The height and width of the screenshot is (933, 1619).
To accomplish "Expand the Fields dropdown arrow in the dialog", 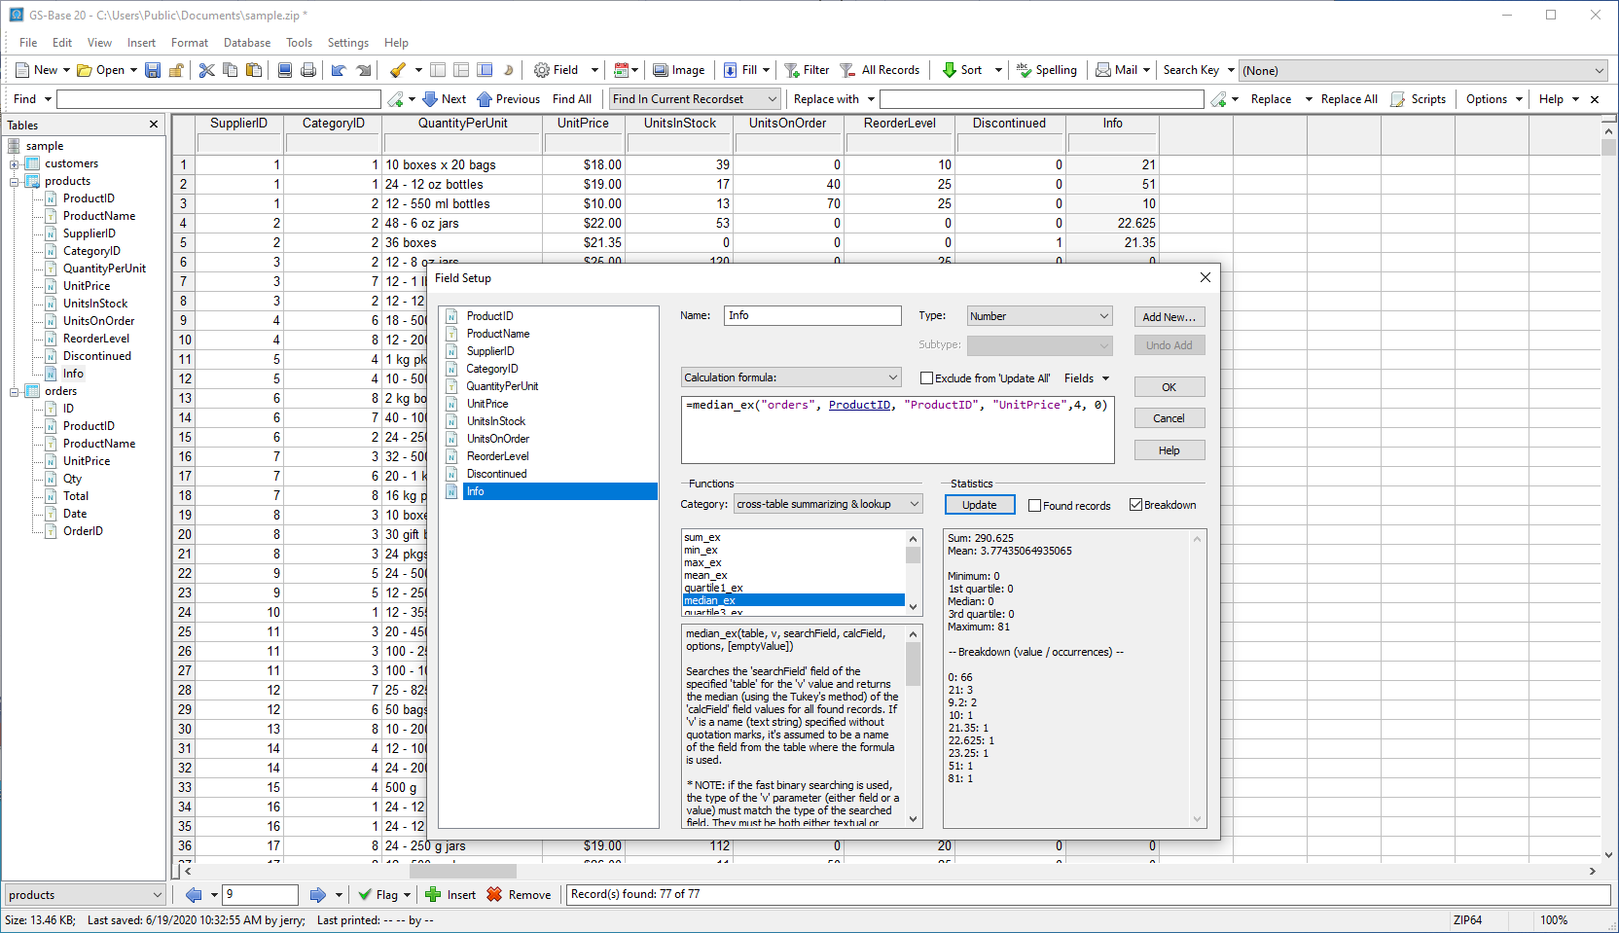I will [x=1106, y=378].
